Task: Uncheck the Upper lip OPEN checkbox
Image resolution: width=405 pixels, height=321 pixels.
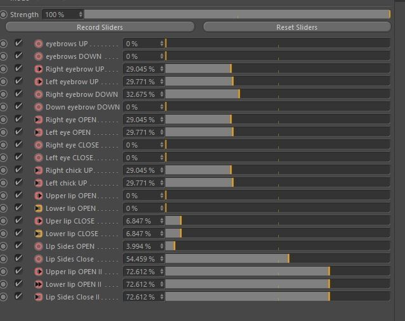Action: click(x=18, y=196)
